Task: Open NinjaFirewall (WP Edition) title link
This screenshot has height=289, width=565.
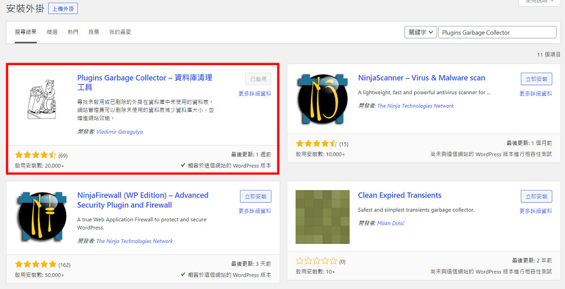Action: coord(143,200)
